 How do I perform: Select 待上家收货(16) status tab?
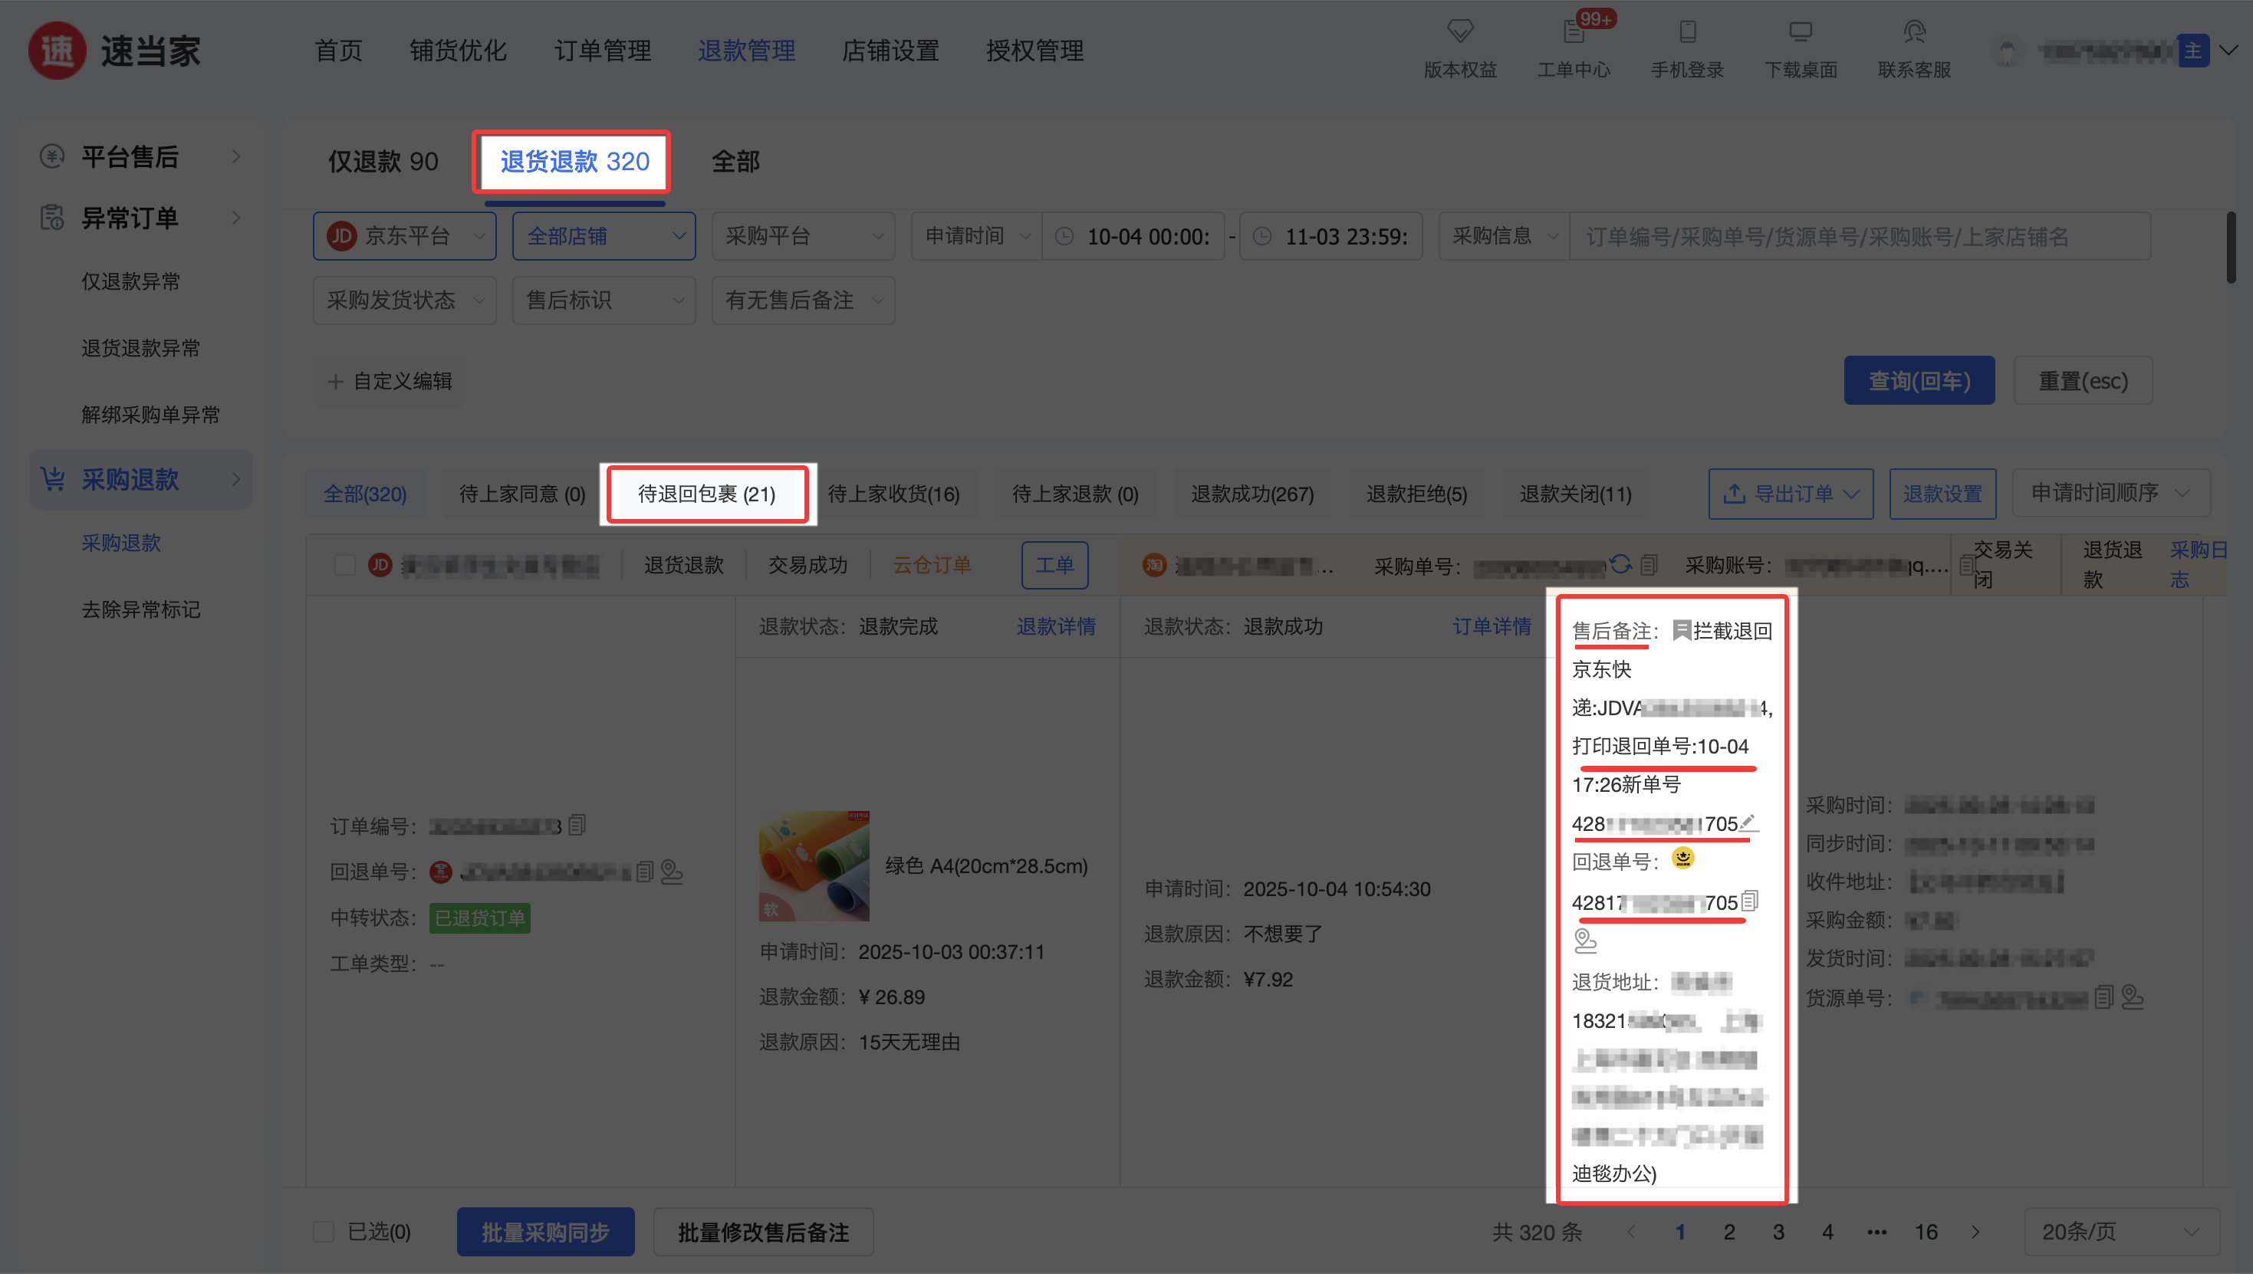tap(893, 494)
